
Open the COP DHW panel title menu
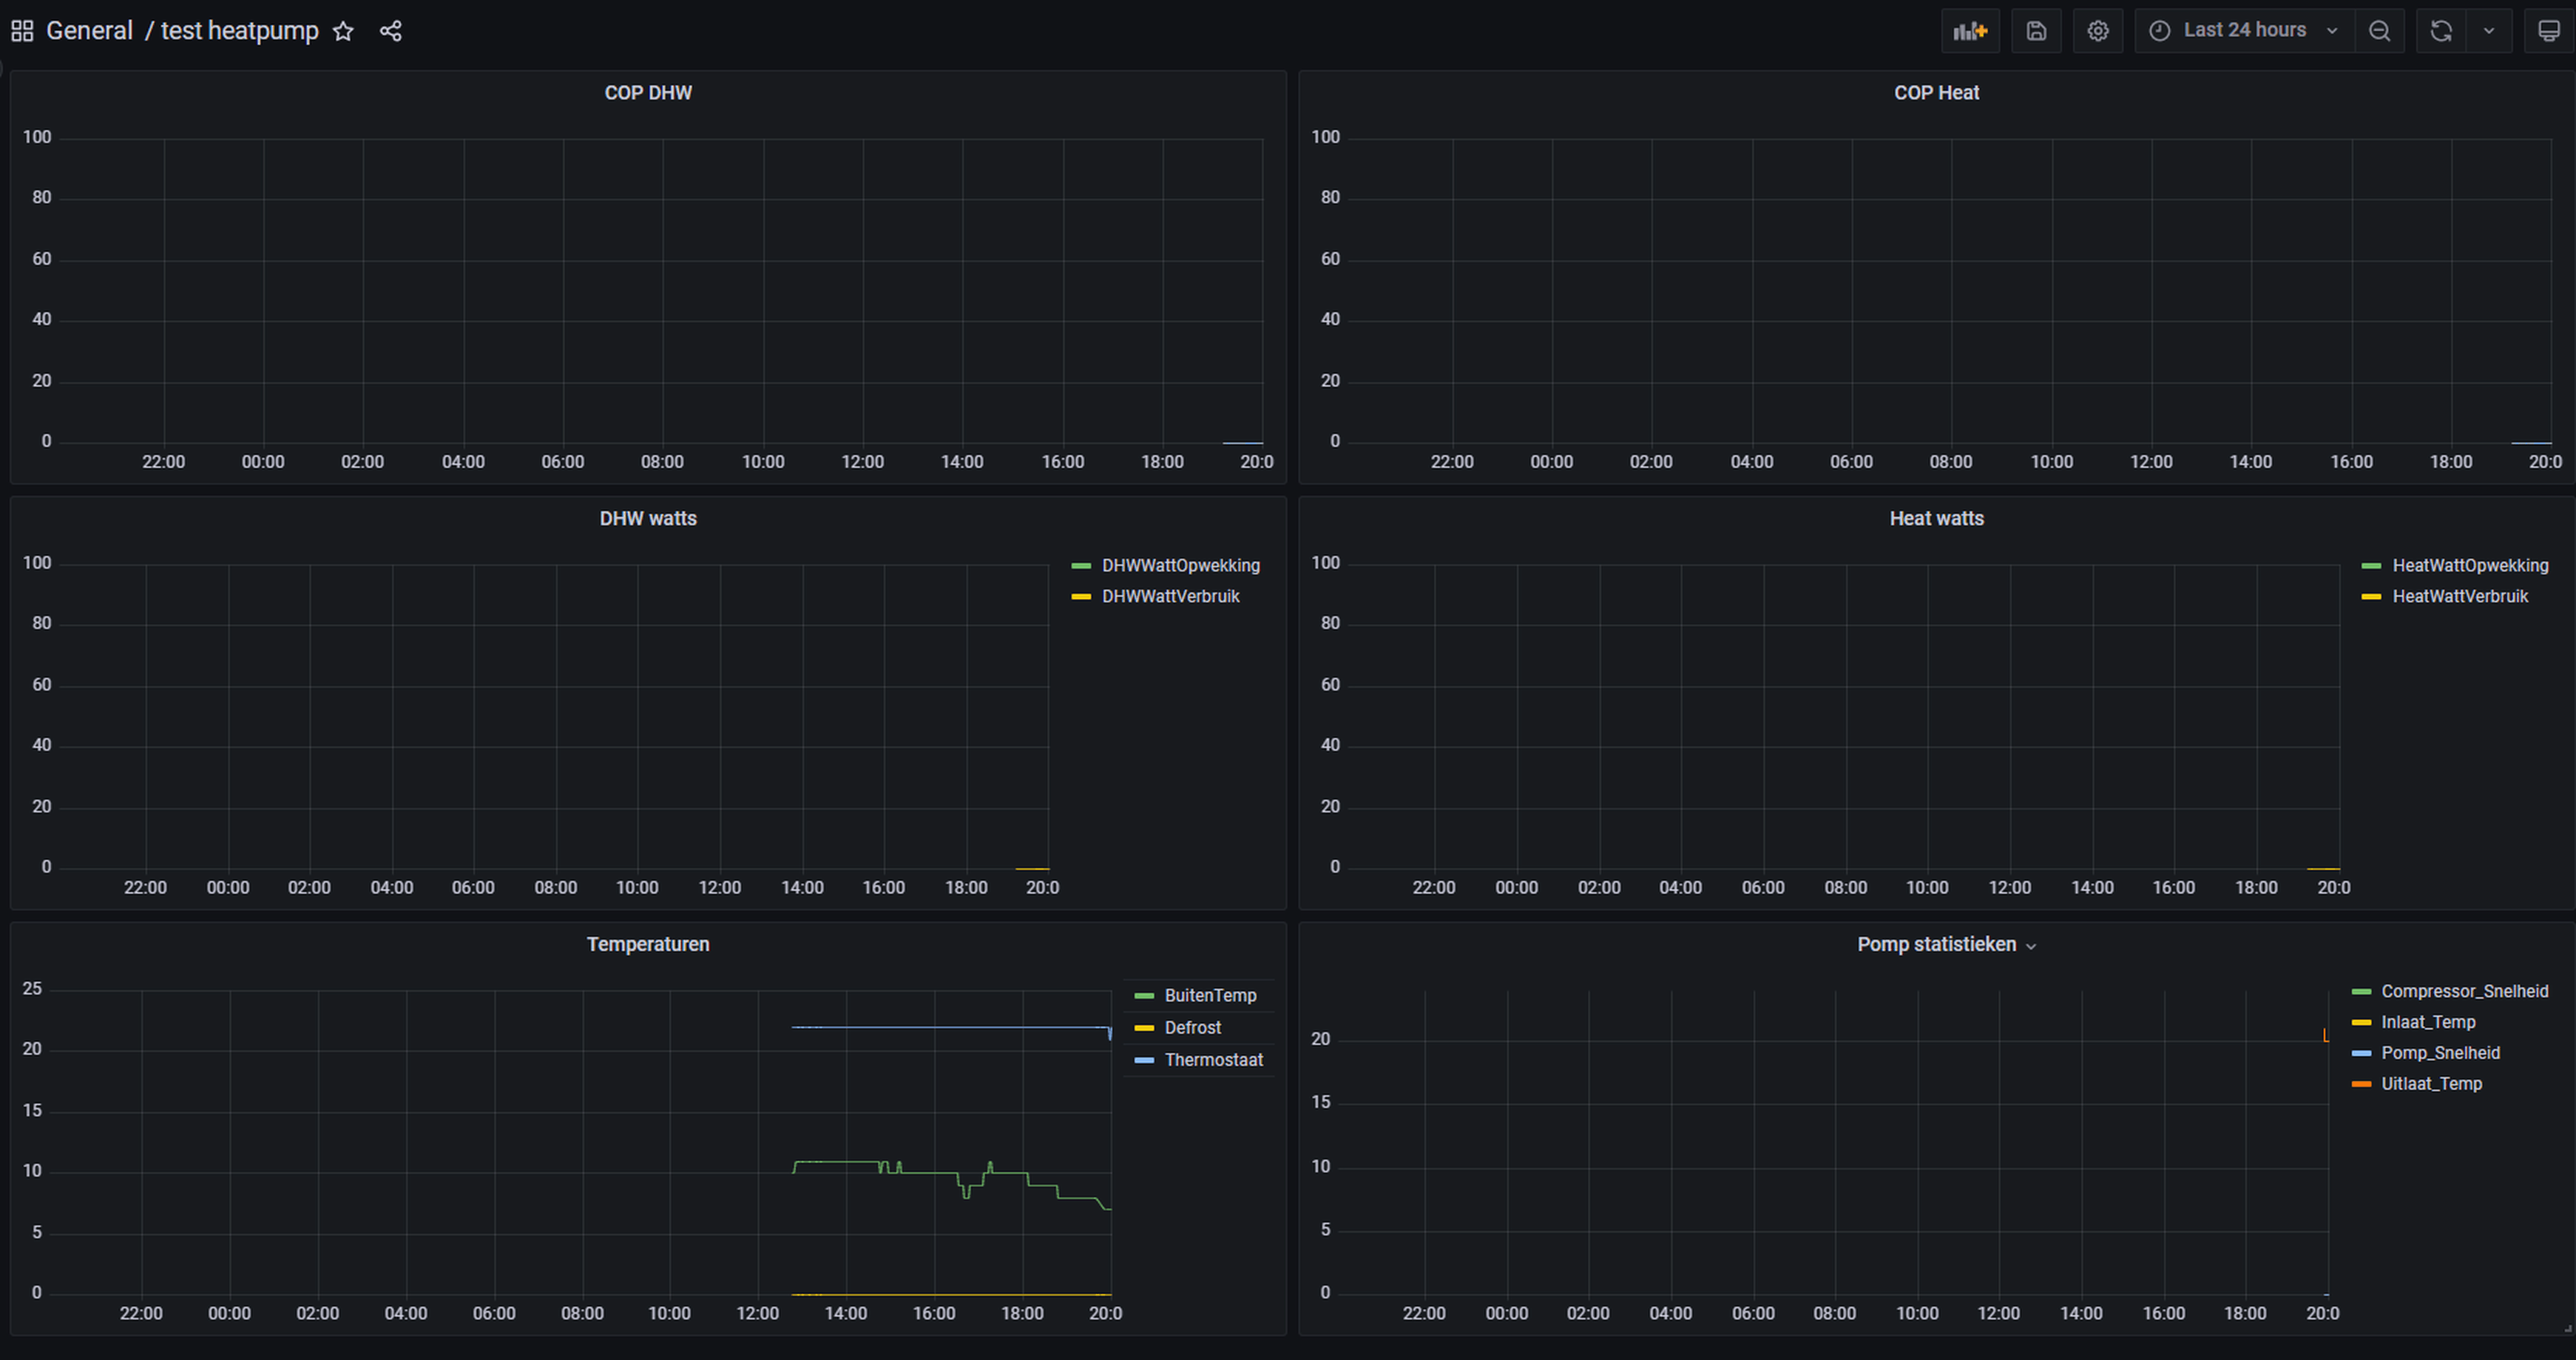click(x=648, y=93)
